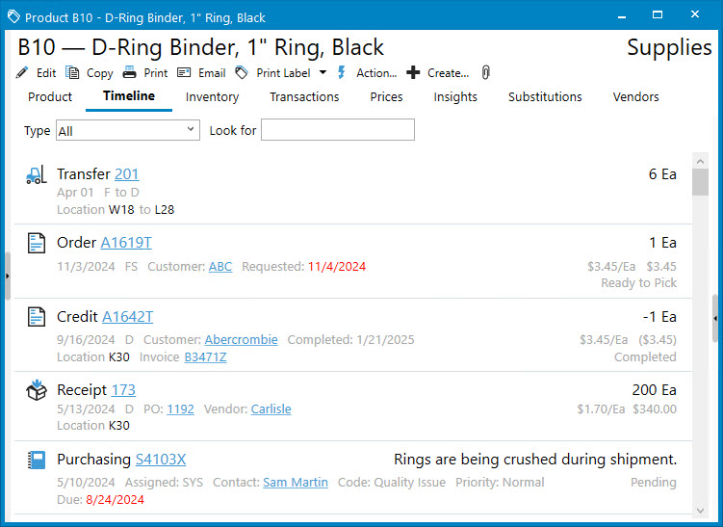The width and height of the screenshot is (723, 527).
Task: Open attachments via paperclip icon
Action: pyautogui.click(x=485, y=73)
